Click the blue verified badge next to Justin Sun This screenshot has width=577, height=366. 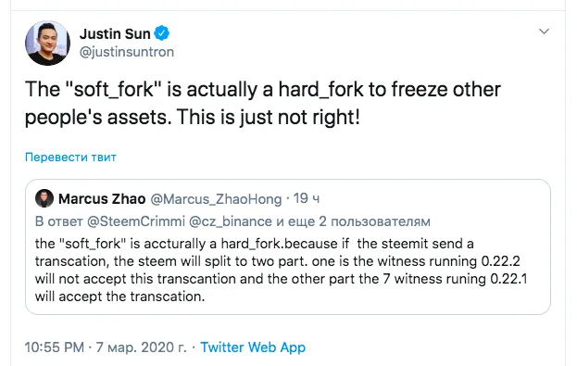pos(161,33)
